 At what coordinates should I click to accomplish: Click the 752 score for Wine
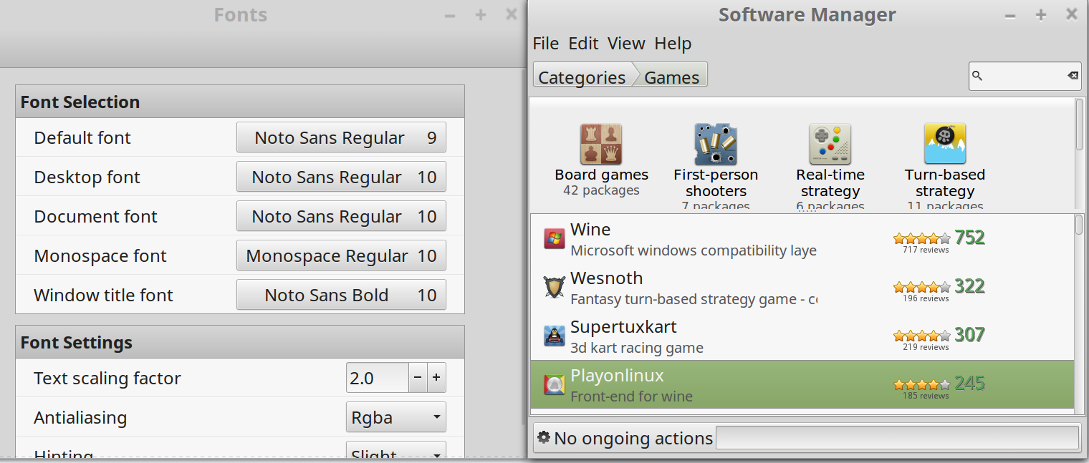click(x=970, y=237)
